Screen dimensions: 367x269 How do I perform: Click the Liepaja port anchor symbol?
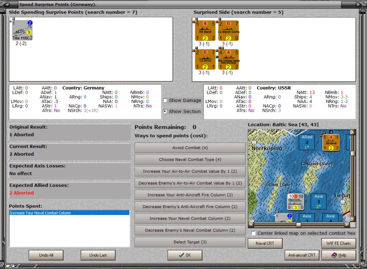[x=343, y=202]
